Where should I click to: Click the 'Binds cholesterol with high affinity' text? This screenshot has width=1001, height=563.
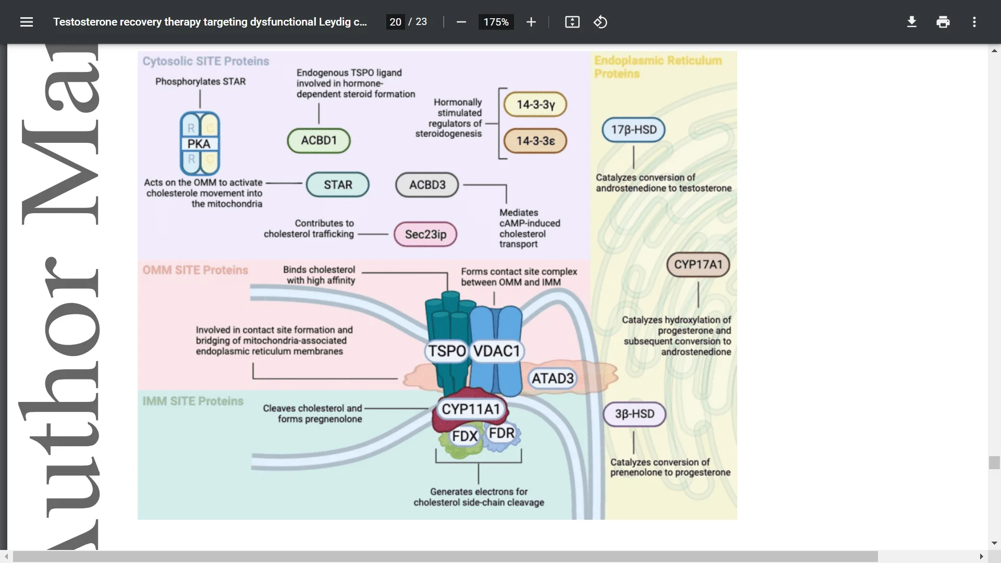pyautogui.click(x=319, y=275)
